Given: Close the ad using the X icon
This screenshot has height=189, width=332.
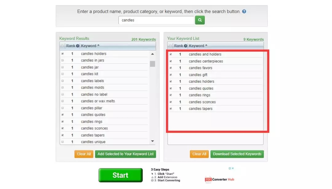Looking at the screenshot, I should (233, 168).
